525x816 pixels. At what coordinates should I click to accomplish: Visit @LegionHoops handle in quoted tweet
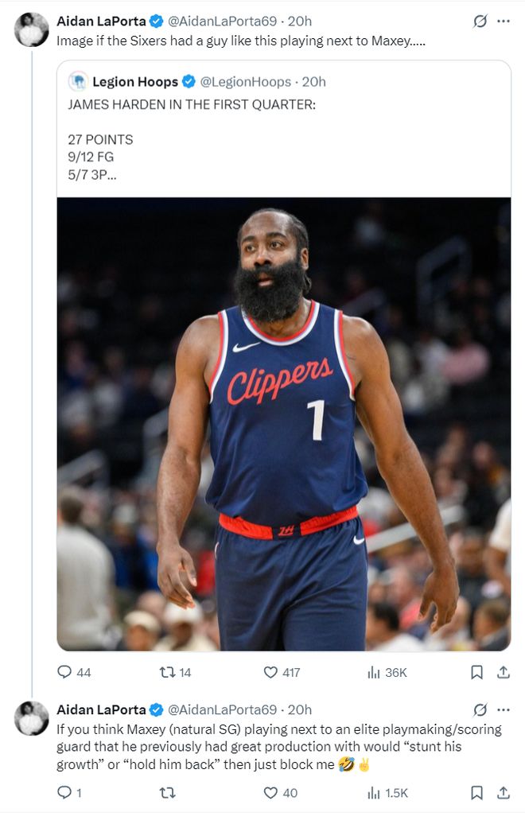click(246, 82)
